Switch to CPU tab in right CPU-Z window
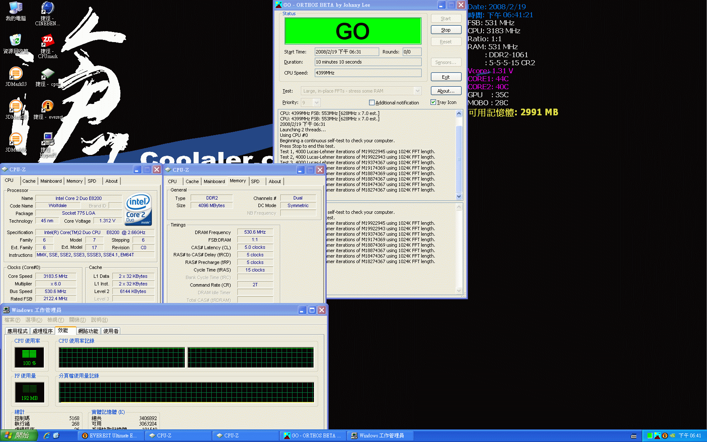The width and height of the screenshot is (707, 442). coord(173,181)
